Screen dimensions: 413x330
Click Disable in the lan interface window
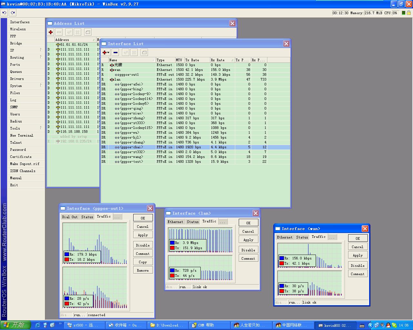pos(248,250)
